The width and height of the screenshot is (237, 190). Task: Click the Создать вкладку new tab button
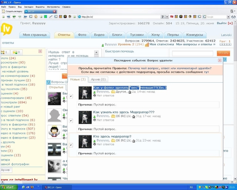point(12,11)
